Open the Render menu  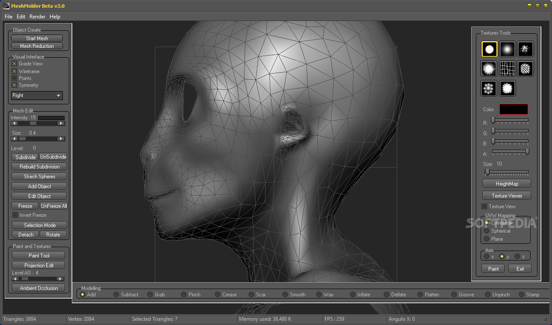tap(38, 17)
